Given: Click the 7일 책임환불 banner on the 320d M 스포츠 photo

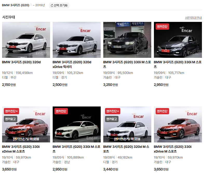Looking at the screenshot, I should tap(127, 139).
